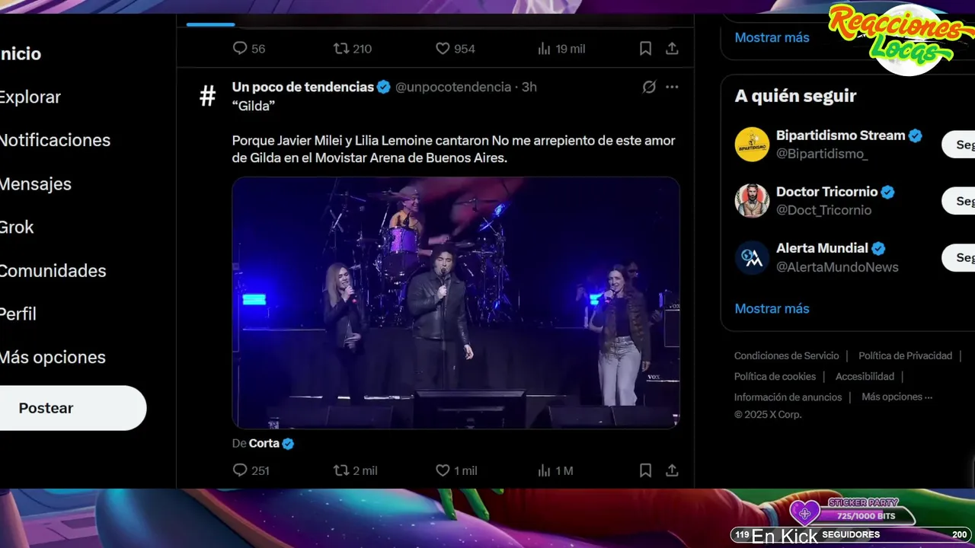975x548 pixels.
Task: Open the @unpocotendencia handle
Action: pos(452,87)
